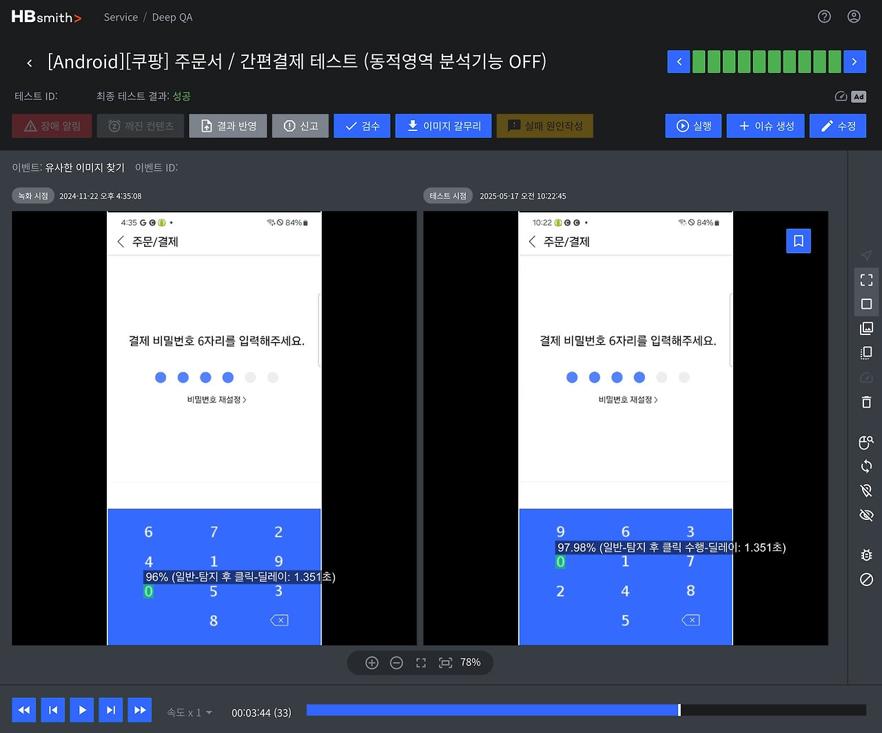Click the fit-to-width icon in zoom bar
The height and width of the screenshot is (733, 882).
446,663
